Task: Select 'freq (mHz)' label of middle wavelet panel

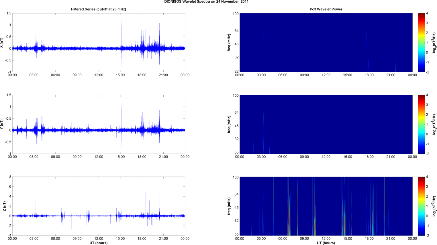Action: pyautogui.click(x=229, y=125)
